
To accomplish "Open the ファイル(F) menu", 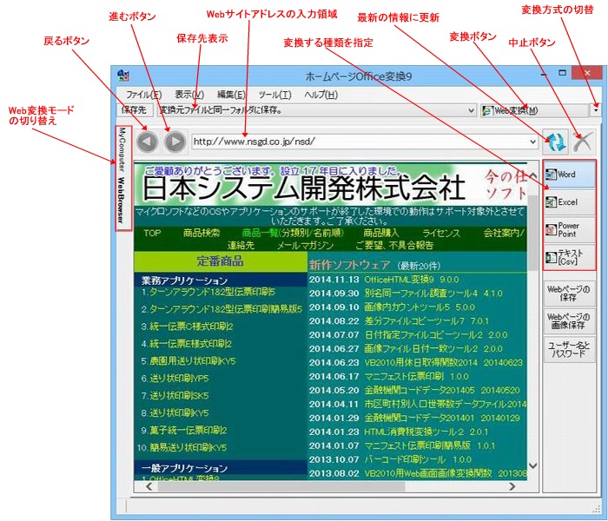I will pos(144,95).
